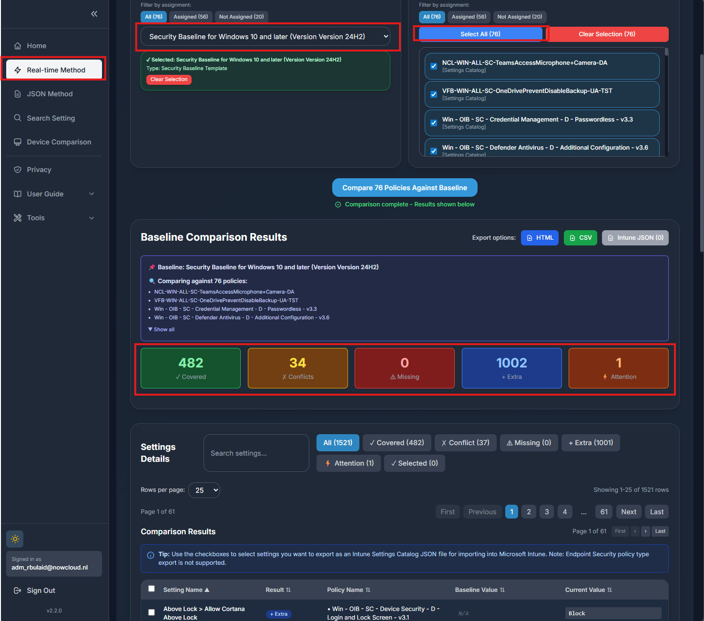Click the green 482 Covered summary card
The height and width of the screenshot is (621, 704).
[191, 368]
